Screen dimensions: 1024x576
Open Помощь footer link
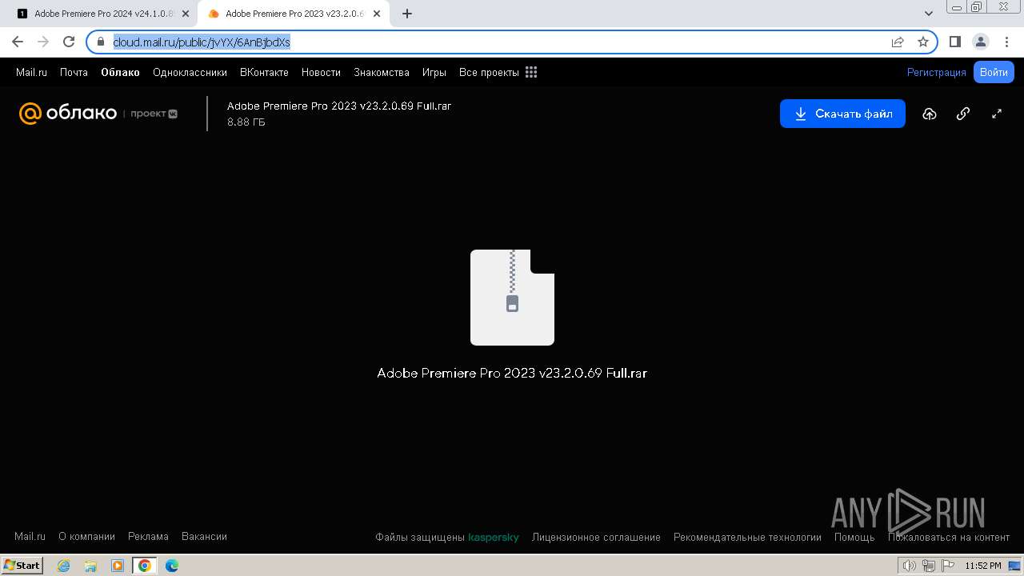coord(854,537)
